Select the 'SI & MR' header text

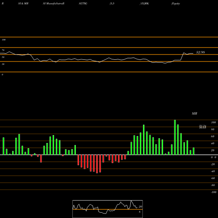tap(23, 3)
